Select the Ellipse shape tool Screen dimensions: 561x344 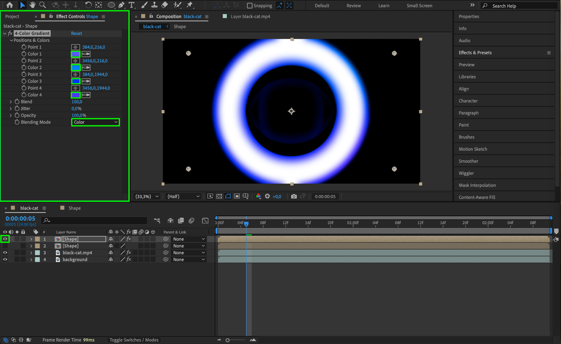[111, 5]
